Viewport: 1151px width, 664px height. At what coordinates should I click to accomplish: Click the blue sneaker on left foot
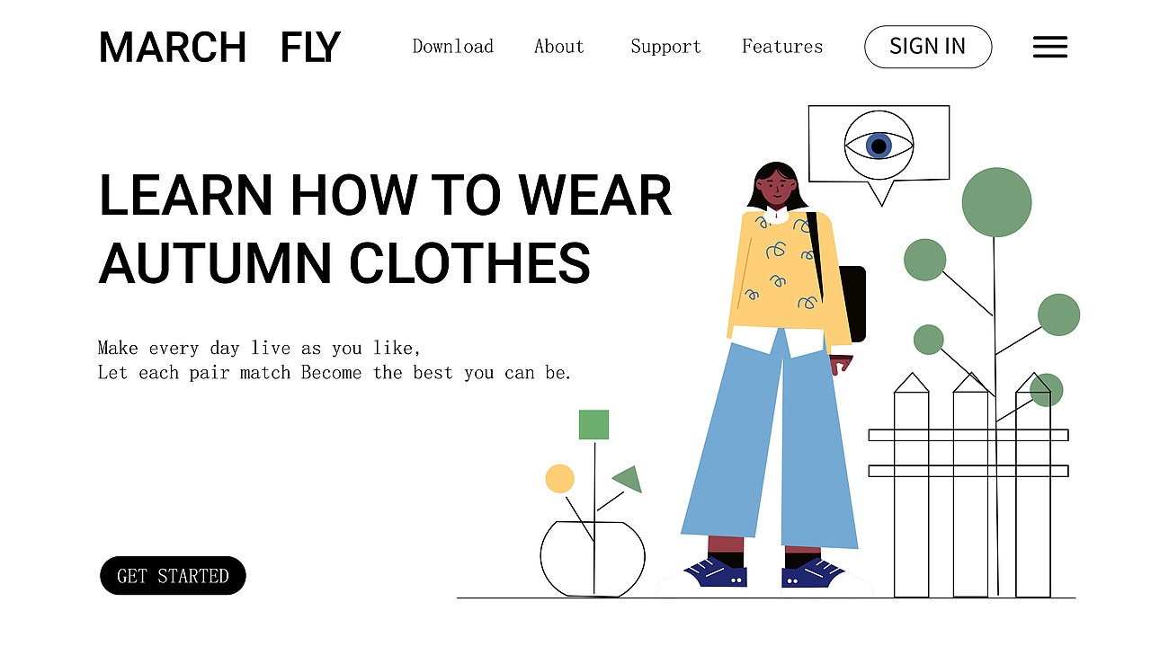717,572
